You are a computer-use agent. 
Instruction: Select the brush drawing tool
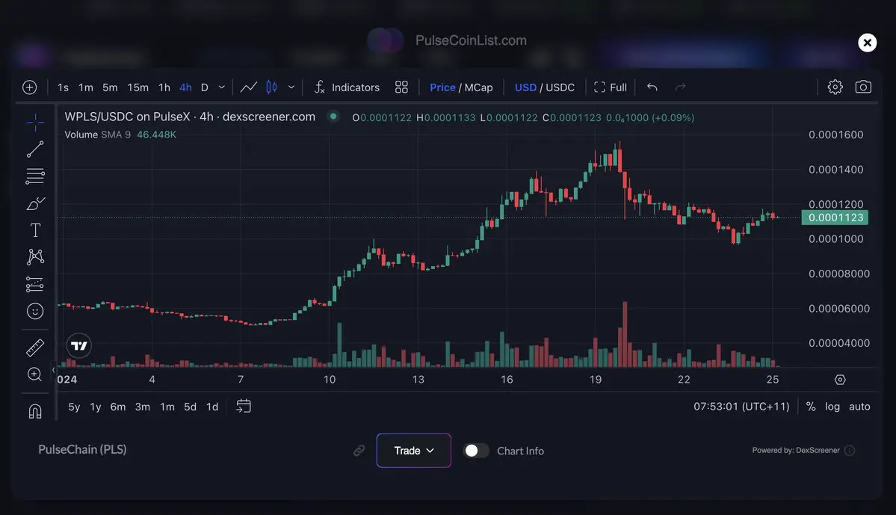(35, 203)
